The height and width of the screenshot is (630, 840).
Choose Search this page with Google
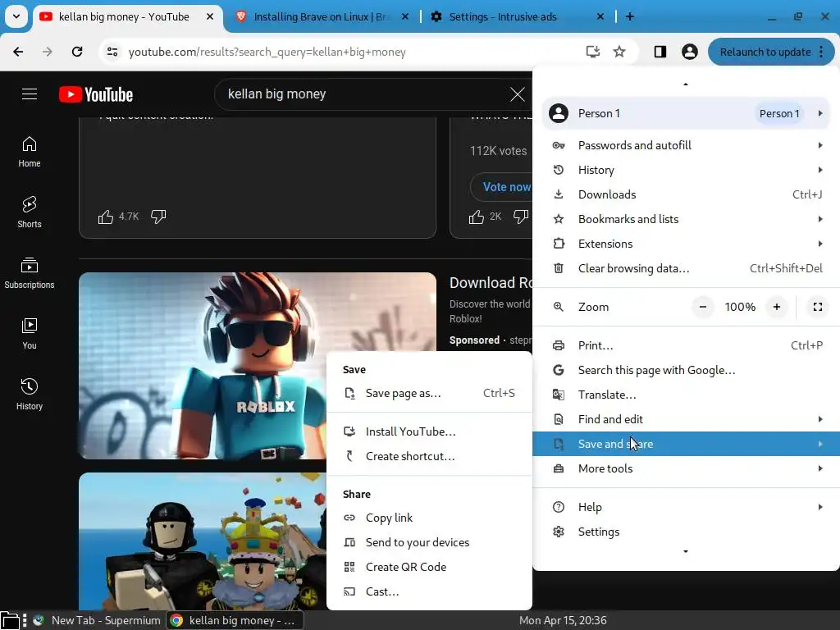(x=686, y=370)
